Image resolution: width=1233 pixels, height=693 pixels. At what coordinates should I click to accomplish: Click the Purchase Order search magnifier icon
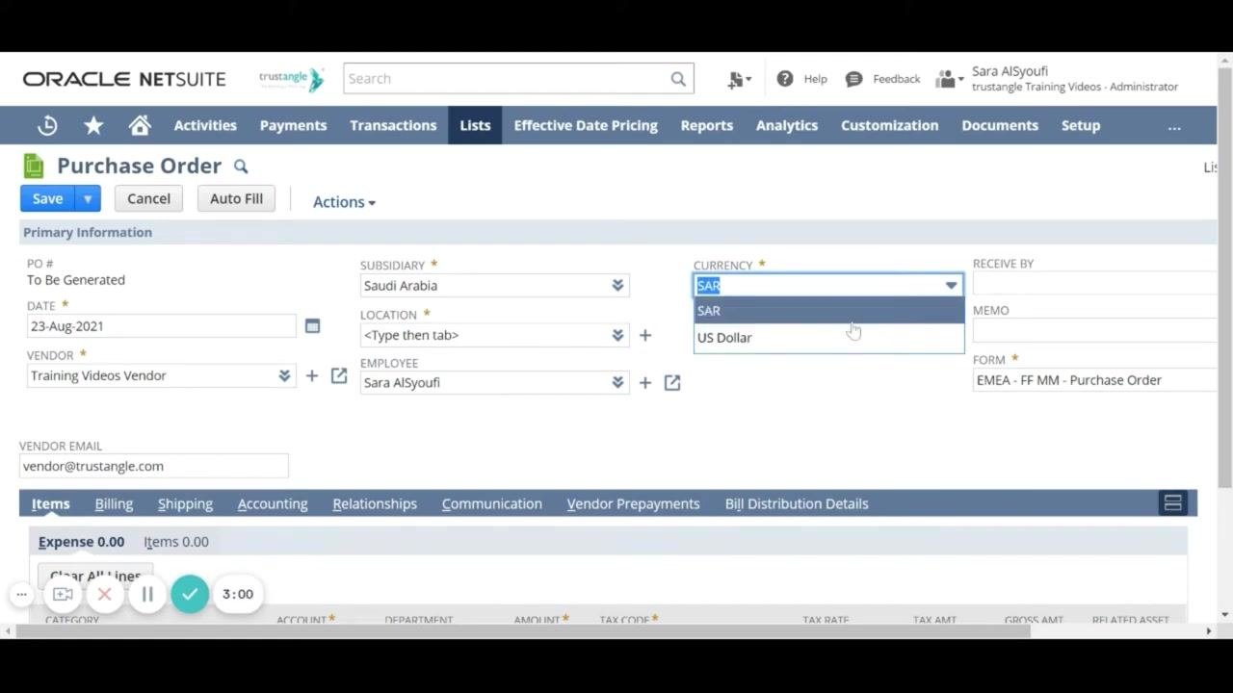pos(241,167)
